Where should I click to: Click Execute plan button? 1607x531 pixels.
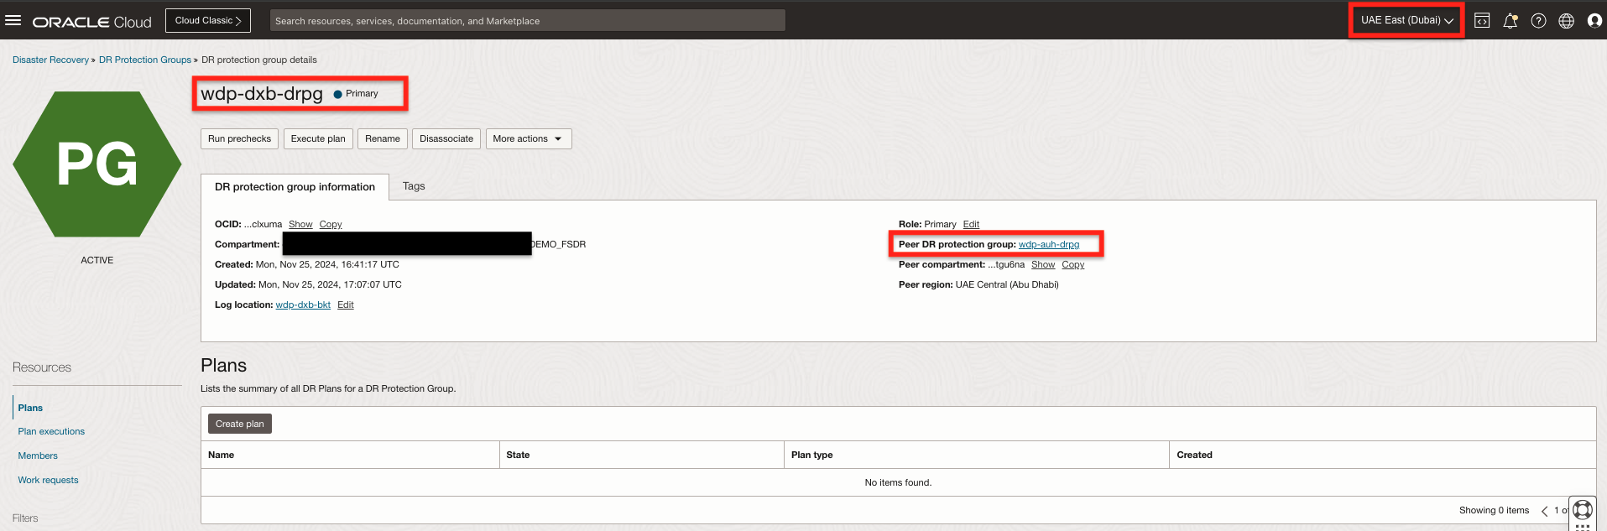pyautogui.click(x=318, y=138)
